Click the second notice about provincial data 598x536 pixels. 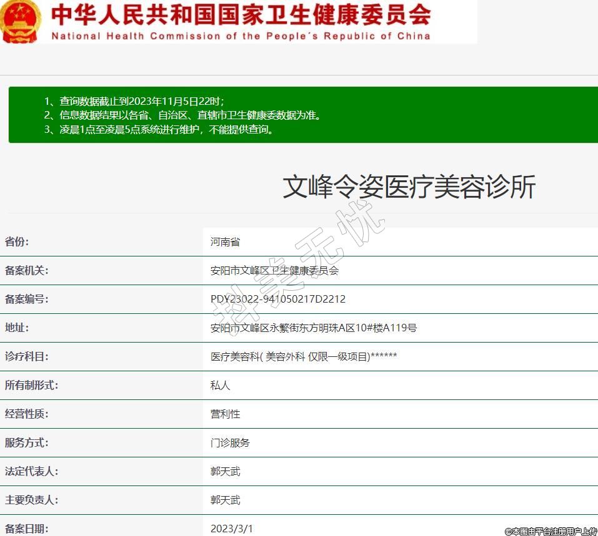pos(182,115)
